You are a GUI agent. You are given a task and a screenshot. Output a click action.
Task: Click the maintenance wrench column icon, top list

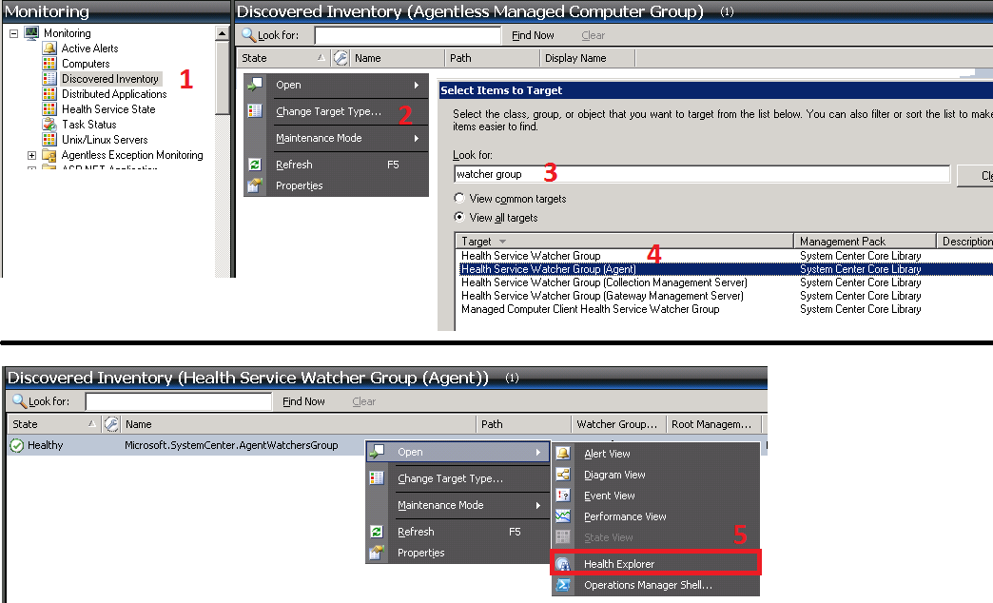click(341, 58)
